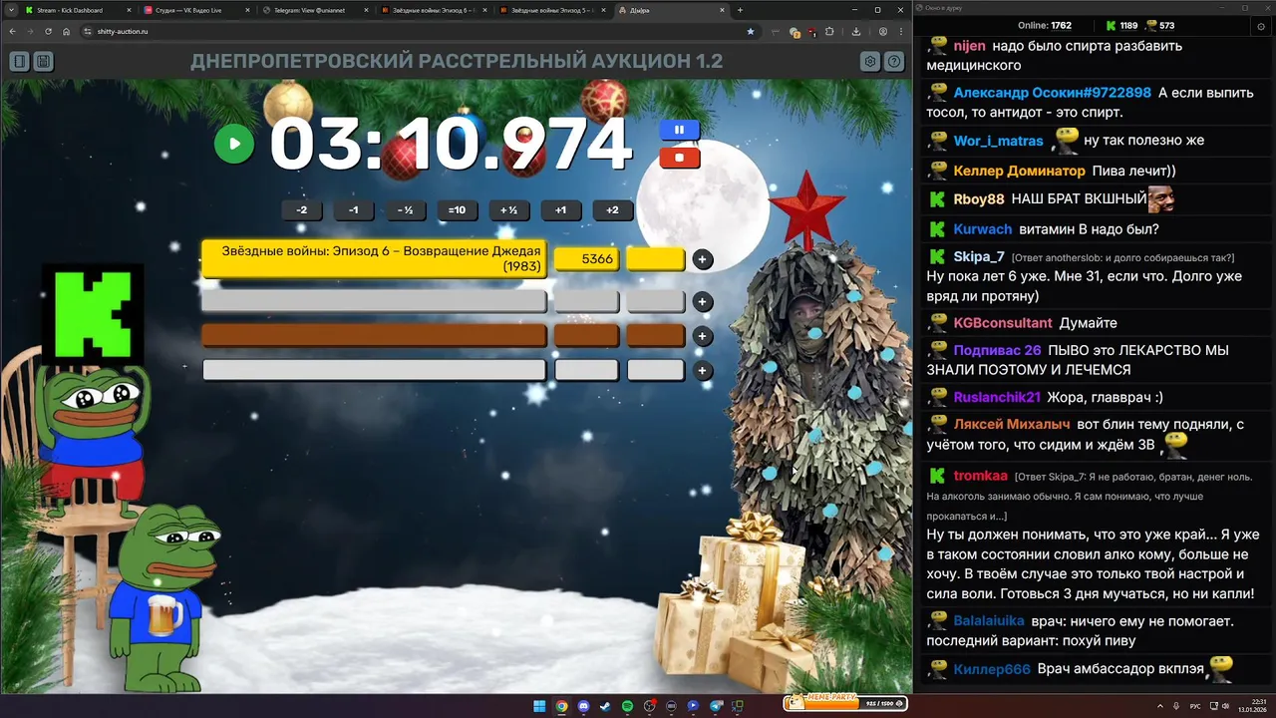The height and width of the screenshot is (718, 1276).
Task: Edit the 5366 amount field
Action: pyautogui.click(x=587, y=259)
